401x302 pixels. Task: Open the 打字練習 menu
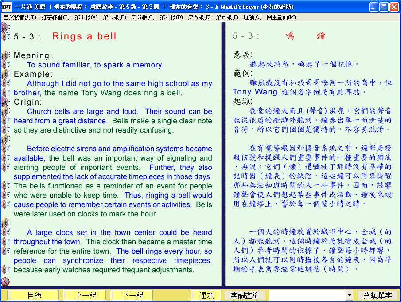click(55, 17)
